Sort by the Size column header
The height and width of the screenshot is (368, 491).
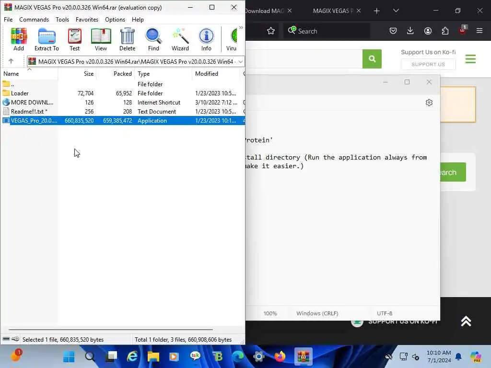(x=77, y=74)
